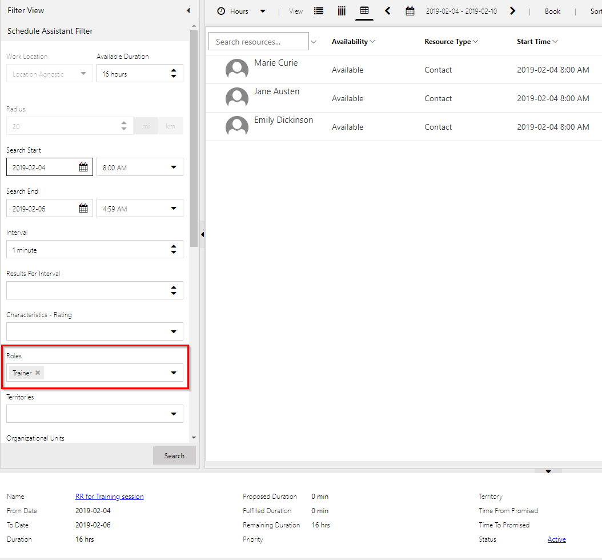Open the Search Start calendar picker
This screenshot has width=602, height=560.
point(83,167)
